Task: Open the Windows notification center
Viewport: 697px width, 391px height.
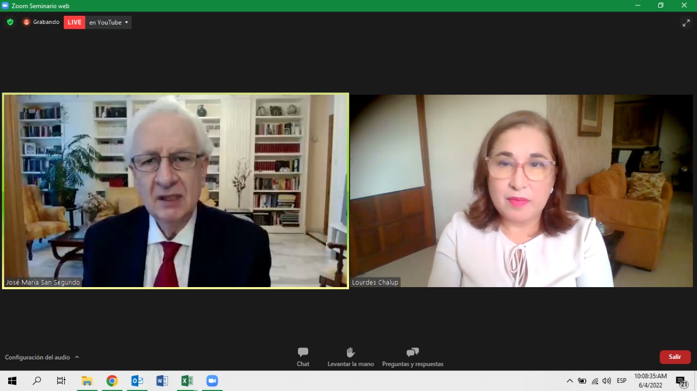Action: point(682,381)
